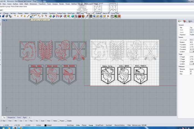Click the green sphere material icon
194x129 pixels.
50,16
